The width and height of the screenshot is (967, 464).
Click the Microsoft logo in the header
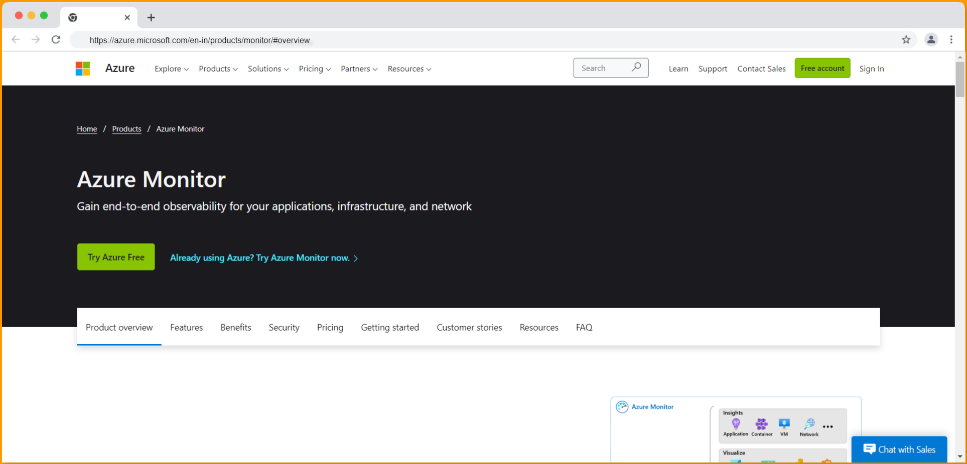[x=82, y=68]
